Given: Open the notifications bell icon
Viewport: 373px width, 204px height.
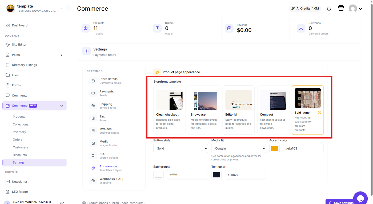Looking at the screenshot, I should pyautogui.click(x=329, y=9).
